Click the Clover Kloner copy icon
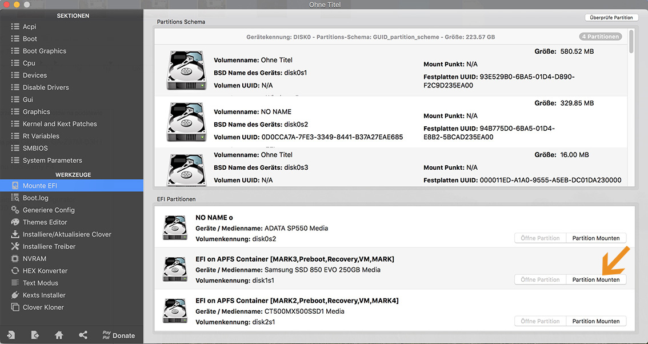Viewport: 648px width, 344px height. click(15, 307)
